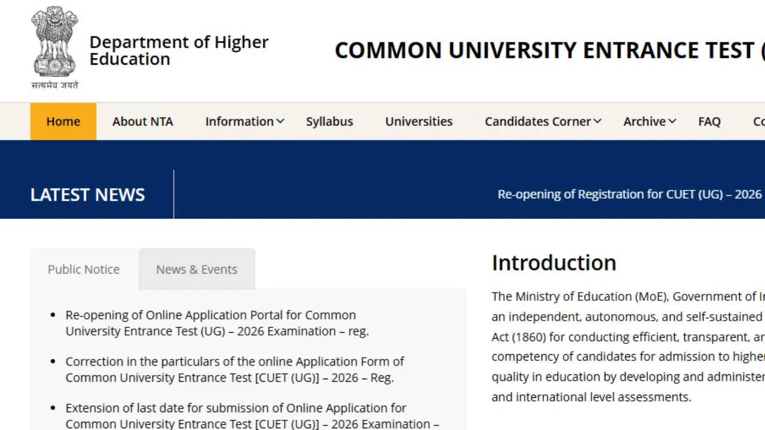The image size is (765, 430).
Task: Open the Home menu item
Action: [63, 121]
